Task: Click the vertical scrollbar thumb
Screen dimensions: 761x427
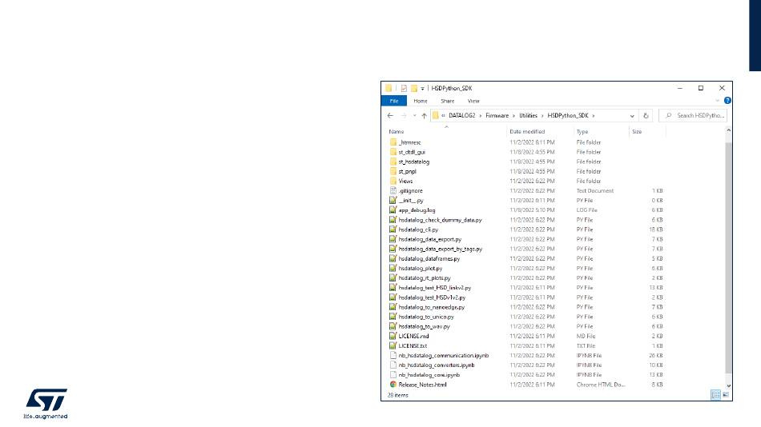Action: click(x=728, y=257)
